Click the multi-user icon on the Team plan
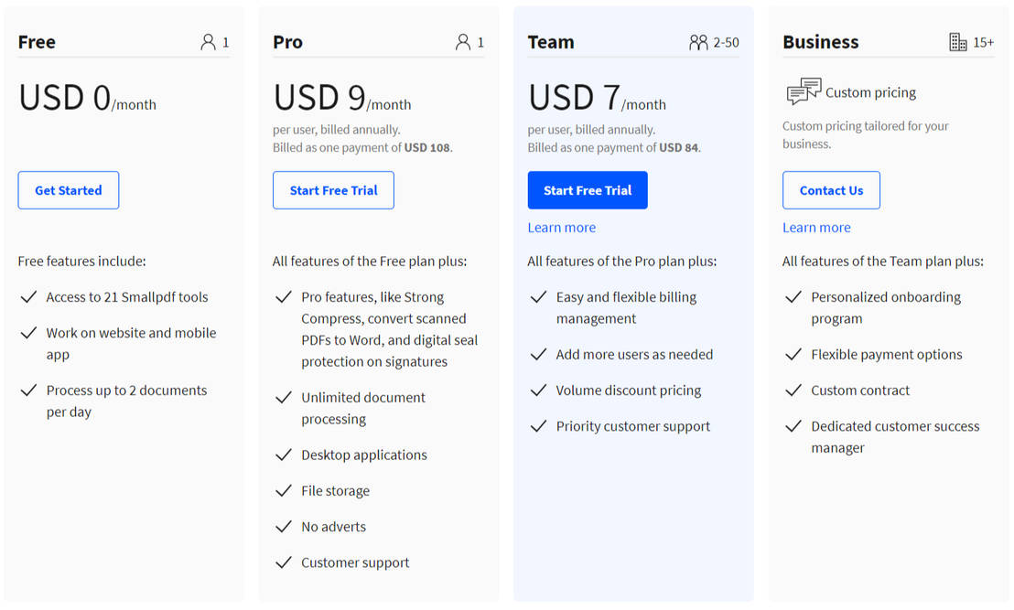The height and width of the screenshot is (610, 1014). [699, 41]
